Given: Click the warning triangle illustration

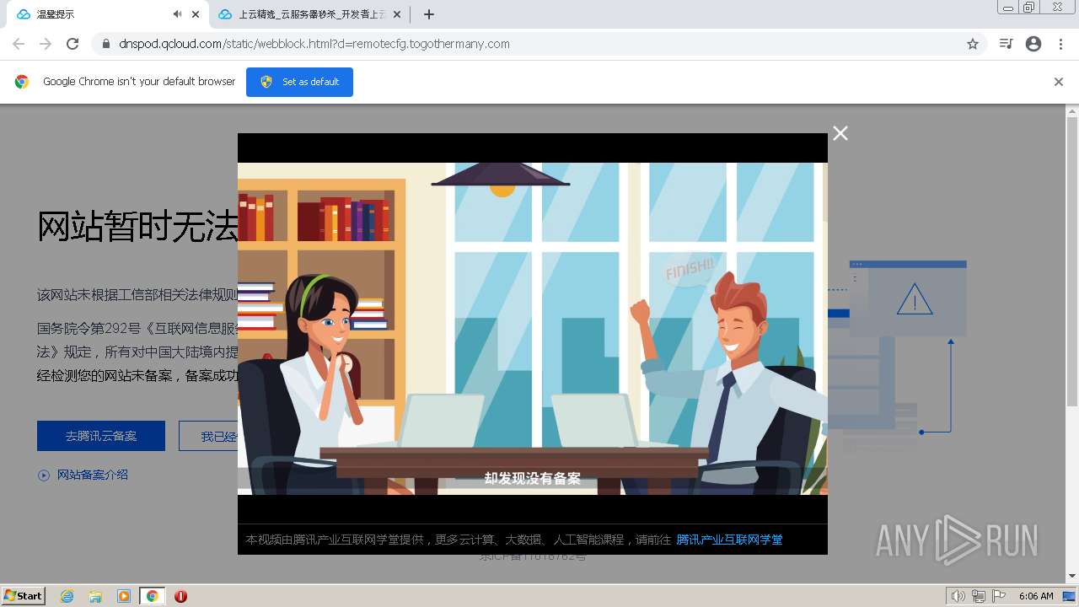Looking at the screenshot, I should (915, 299).
